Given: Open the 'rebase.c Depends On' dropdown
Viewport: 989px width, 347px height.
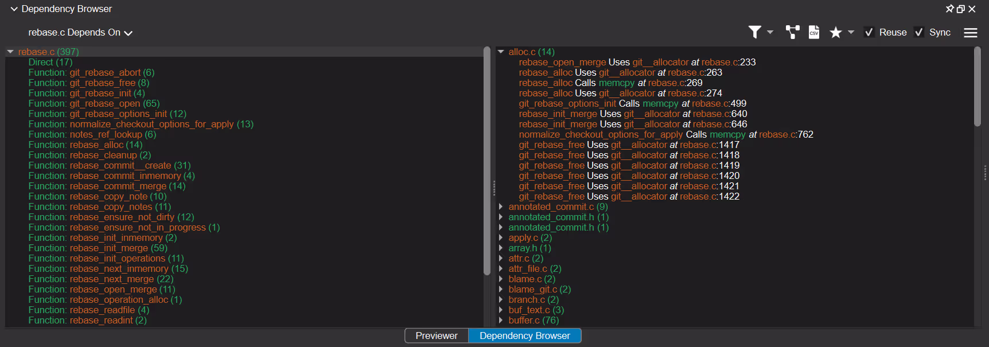Looking at the screenshot, I should coord(80,33).
